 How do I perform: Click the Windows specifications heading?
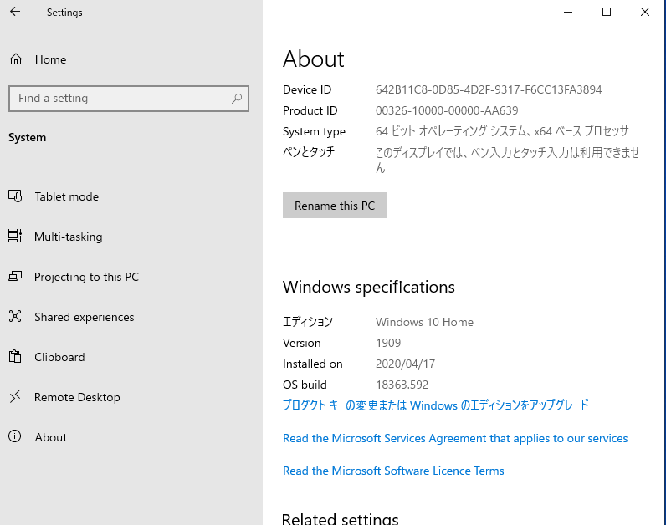(369, 287)
